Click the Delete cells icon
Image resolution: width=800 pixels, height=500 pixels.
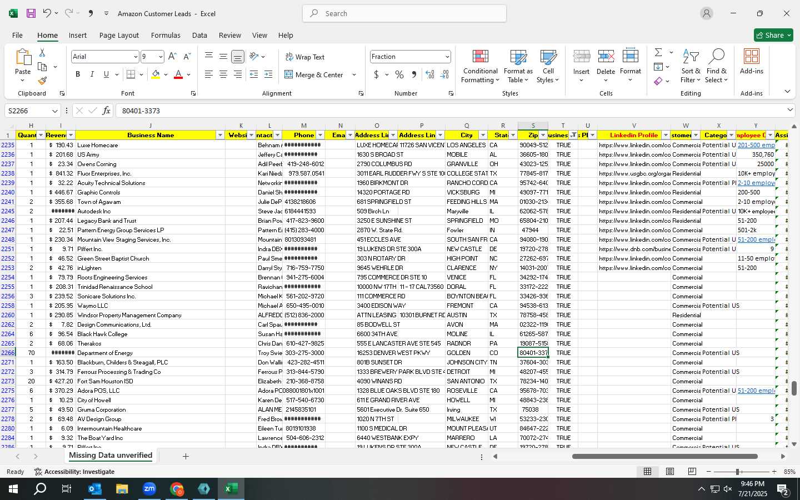point(606,57)
